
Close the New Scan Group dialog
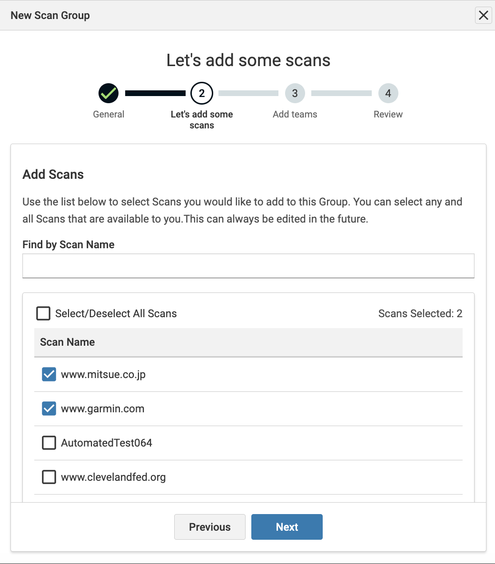(x=483, y=15)
